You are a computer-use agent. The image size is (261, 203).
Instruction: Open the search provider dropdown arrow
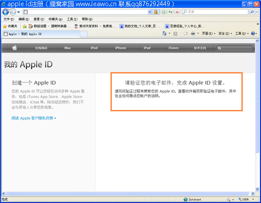tap(257, 12)
